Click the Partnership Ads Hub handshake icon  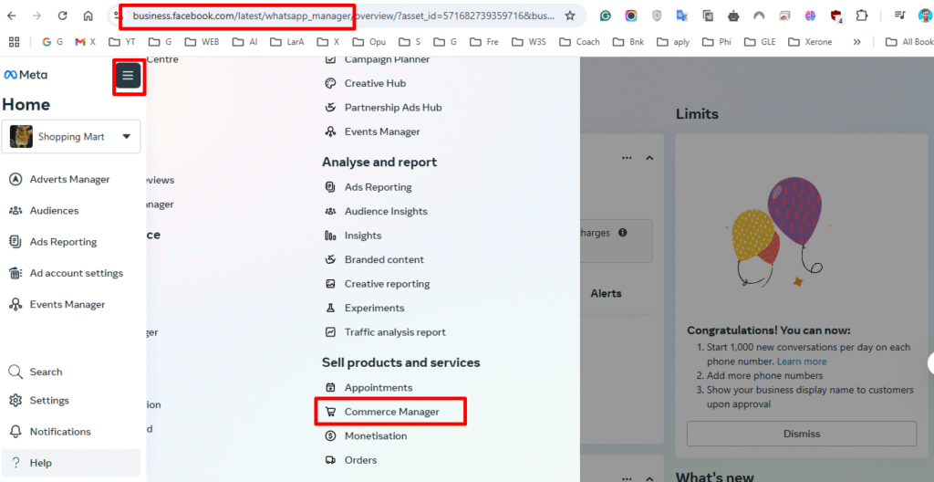330,108
